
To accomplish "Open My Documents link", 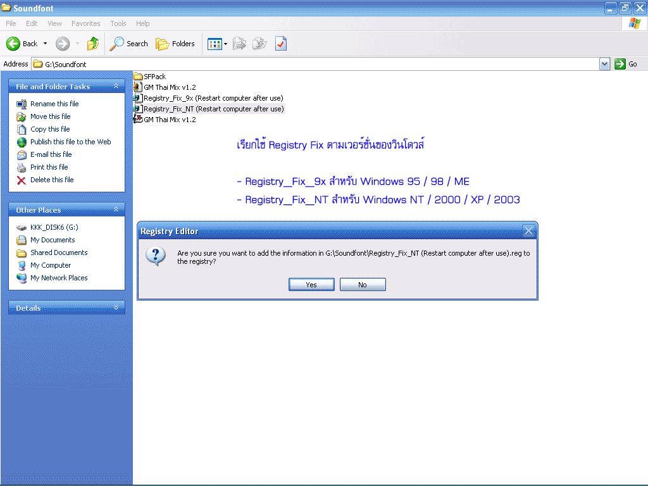I will click(x=53, y=240).
